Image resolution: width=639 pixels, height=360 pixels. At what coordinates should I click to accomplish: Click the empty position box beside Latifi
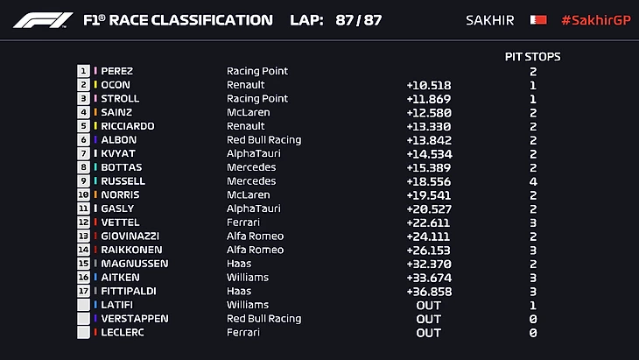[x=84, y=305]
